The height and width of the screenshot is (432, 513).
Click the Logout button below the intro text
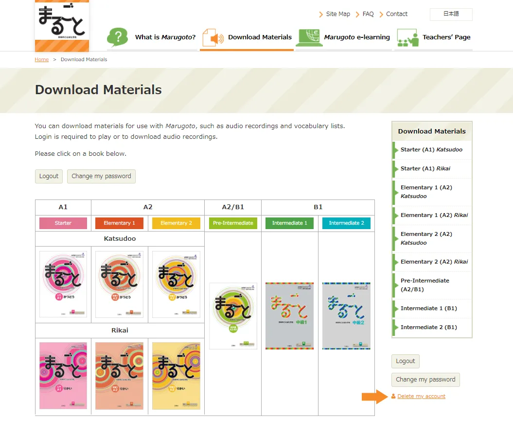coord(49,176)
